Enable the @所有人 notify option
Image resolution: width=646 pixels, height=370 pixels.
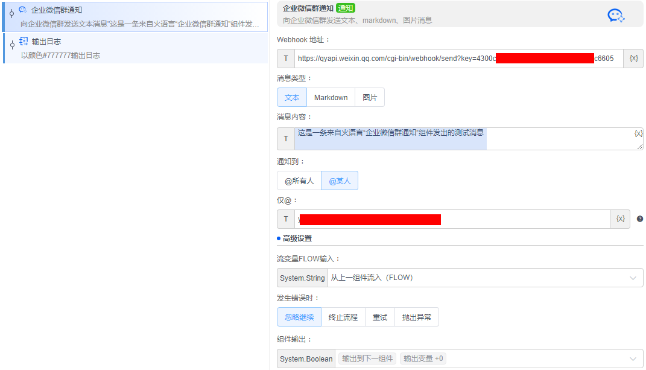299,180
